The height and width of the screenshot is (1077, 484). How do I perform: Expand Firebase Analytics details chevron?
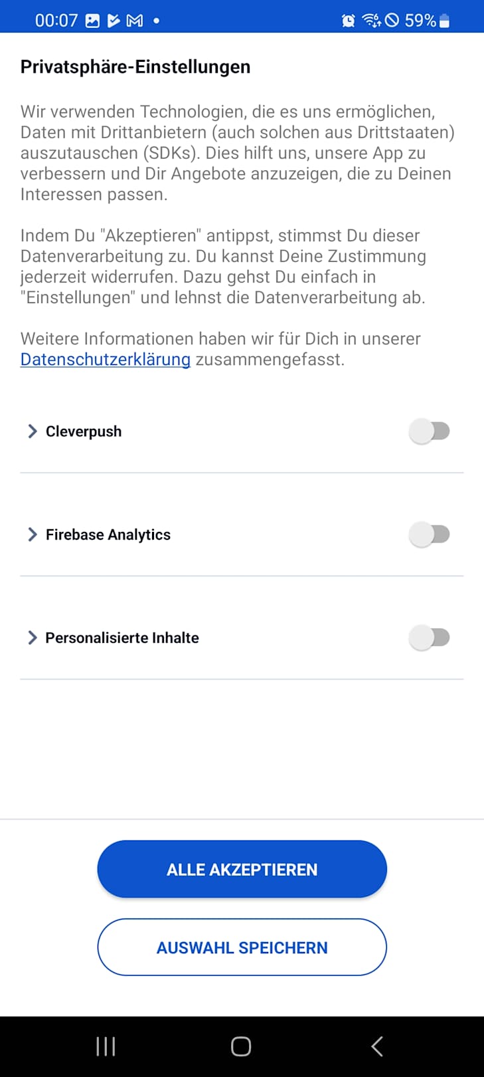coord(32,535)
